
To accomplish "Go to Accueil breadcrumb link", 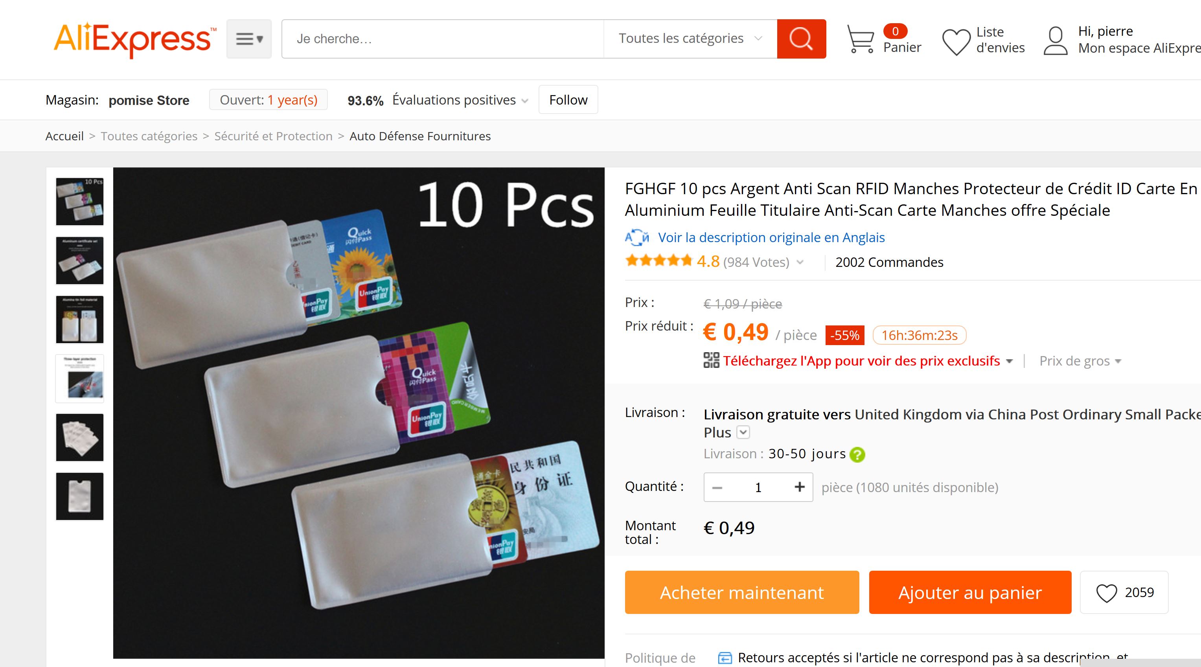I will pyautogui.click(x=64, y=136).
